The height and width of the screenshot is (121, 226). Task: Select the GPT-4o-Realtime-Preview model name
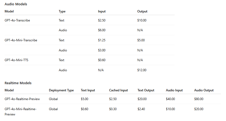[22, 99]
